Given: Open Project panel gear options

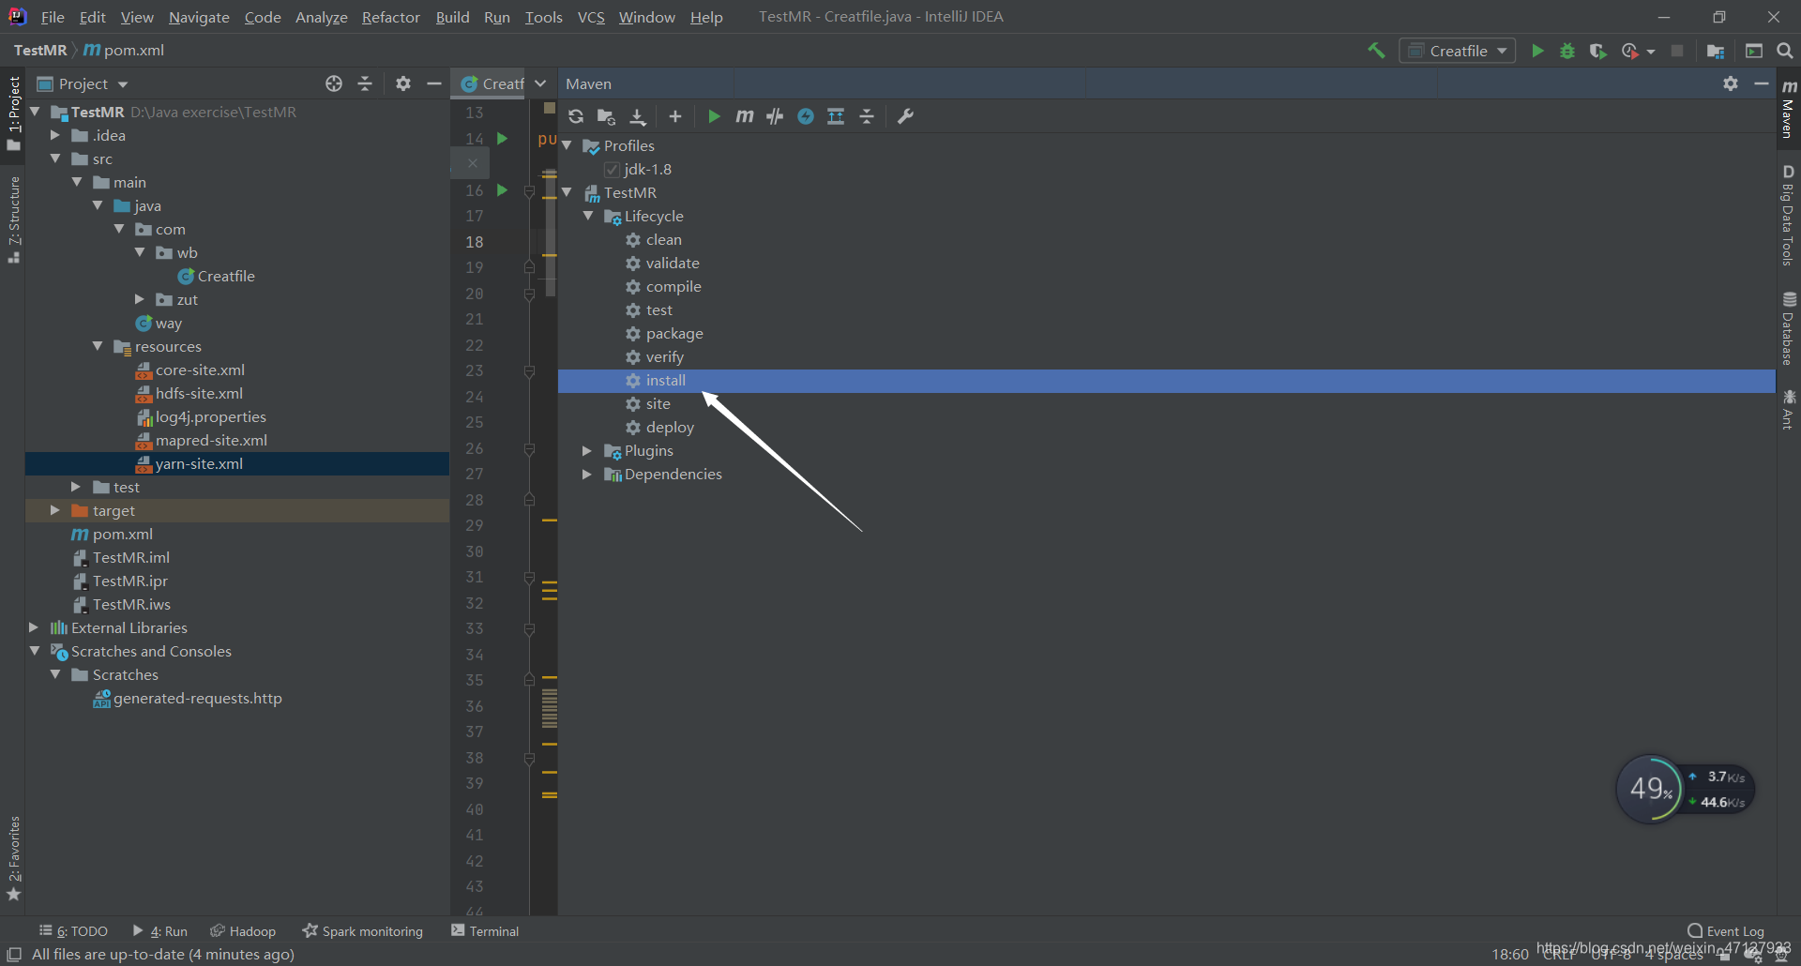Looking at the screenshot, I should click(x=403, y=83).
